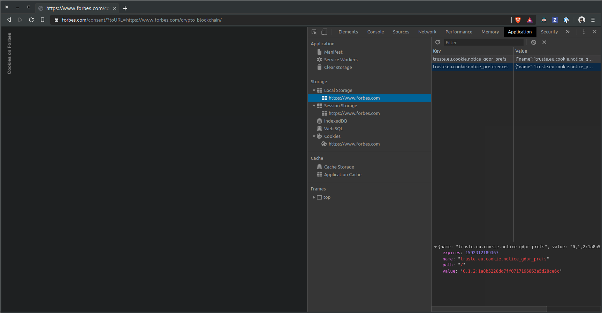
Task: Switch to the Elements tab
Action: pyautogui.click(x=348, y=32)
